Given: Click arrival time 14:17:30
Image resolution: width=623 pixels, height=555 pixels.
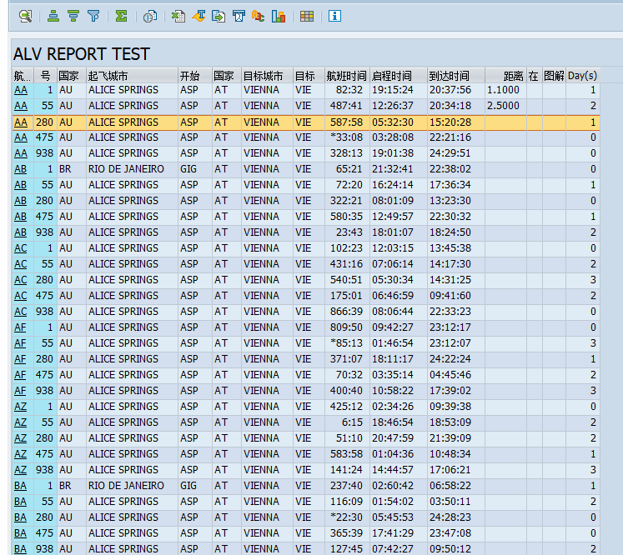Looking at the screenshot, I should [450, 264].
